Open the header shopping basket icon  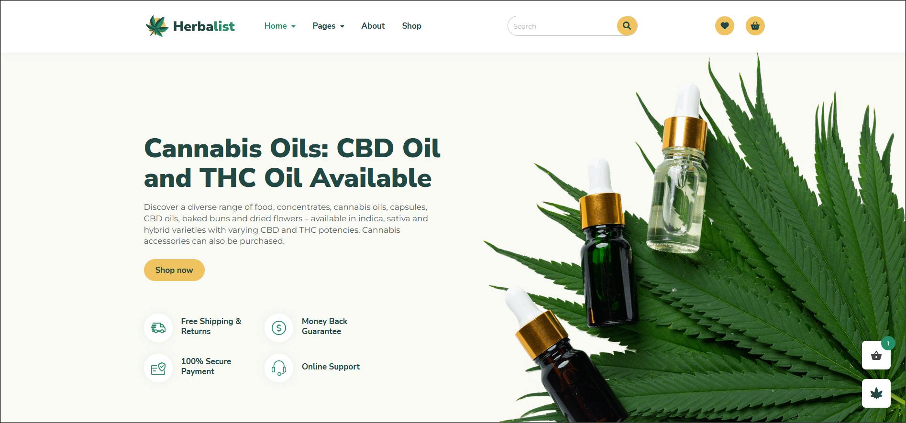pyautogui.click(x=755, y=26)
